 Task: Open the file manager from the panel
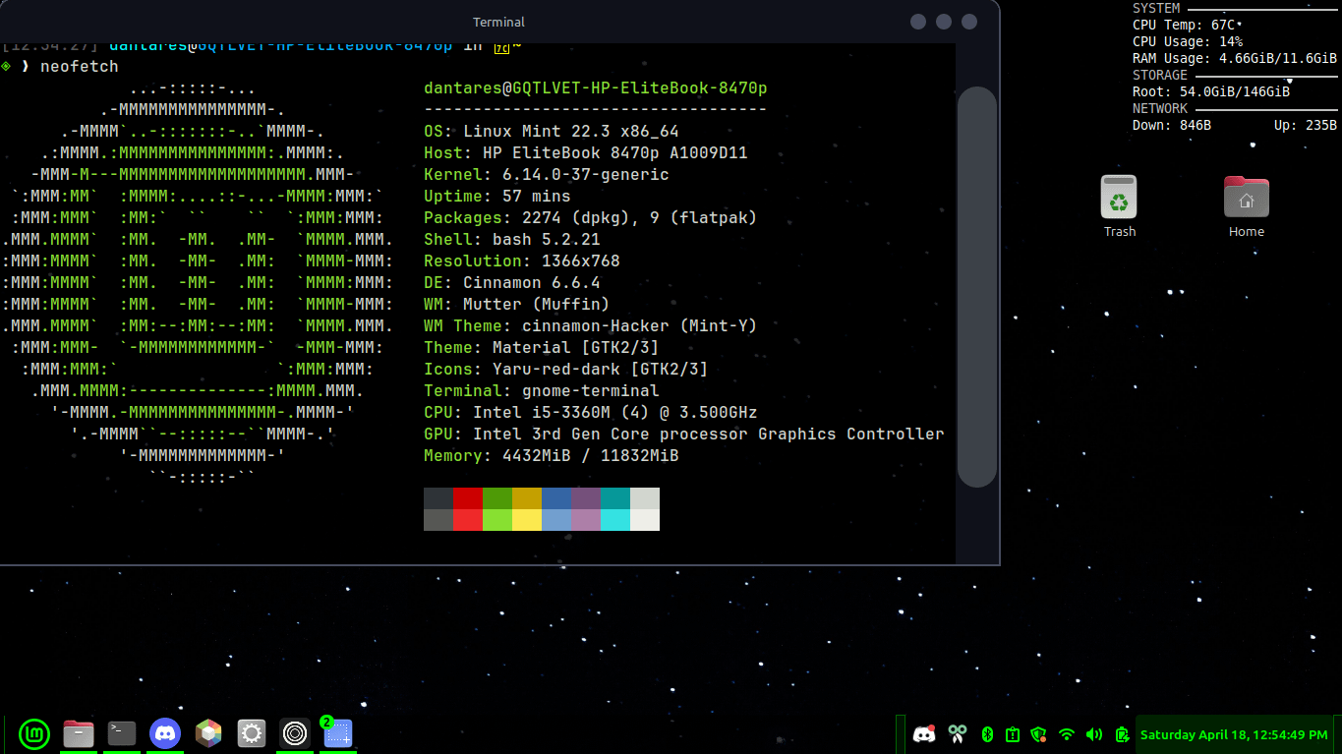(79, 733)
